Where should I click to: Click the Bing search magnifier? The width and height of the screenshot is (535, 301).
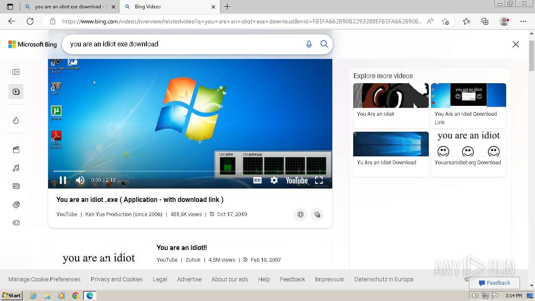coord(324,44)
